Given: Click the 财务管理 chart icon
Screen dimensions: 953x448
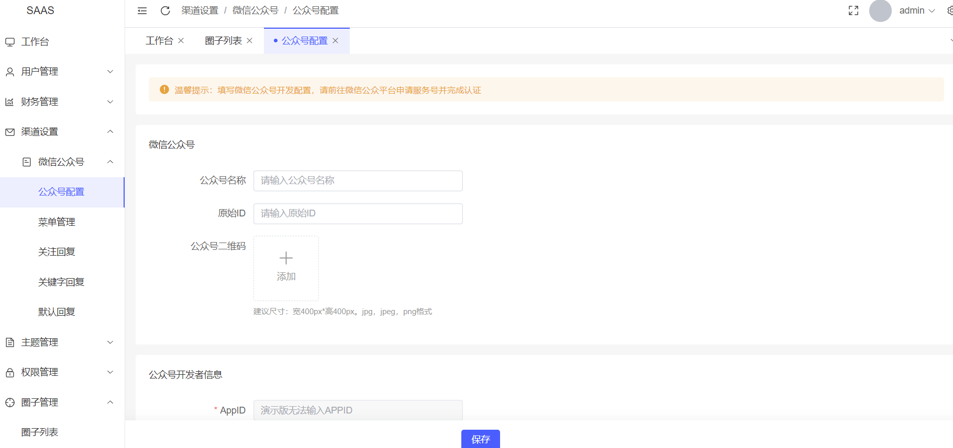Looking at the screenshot, I should pyautogui.click(x=9, y=102).
